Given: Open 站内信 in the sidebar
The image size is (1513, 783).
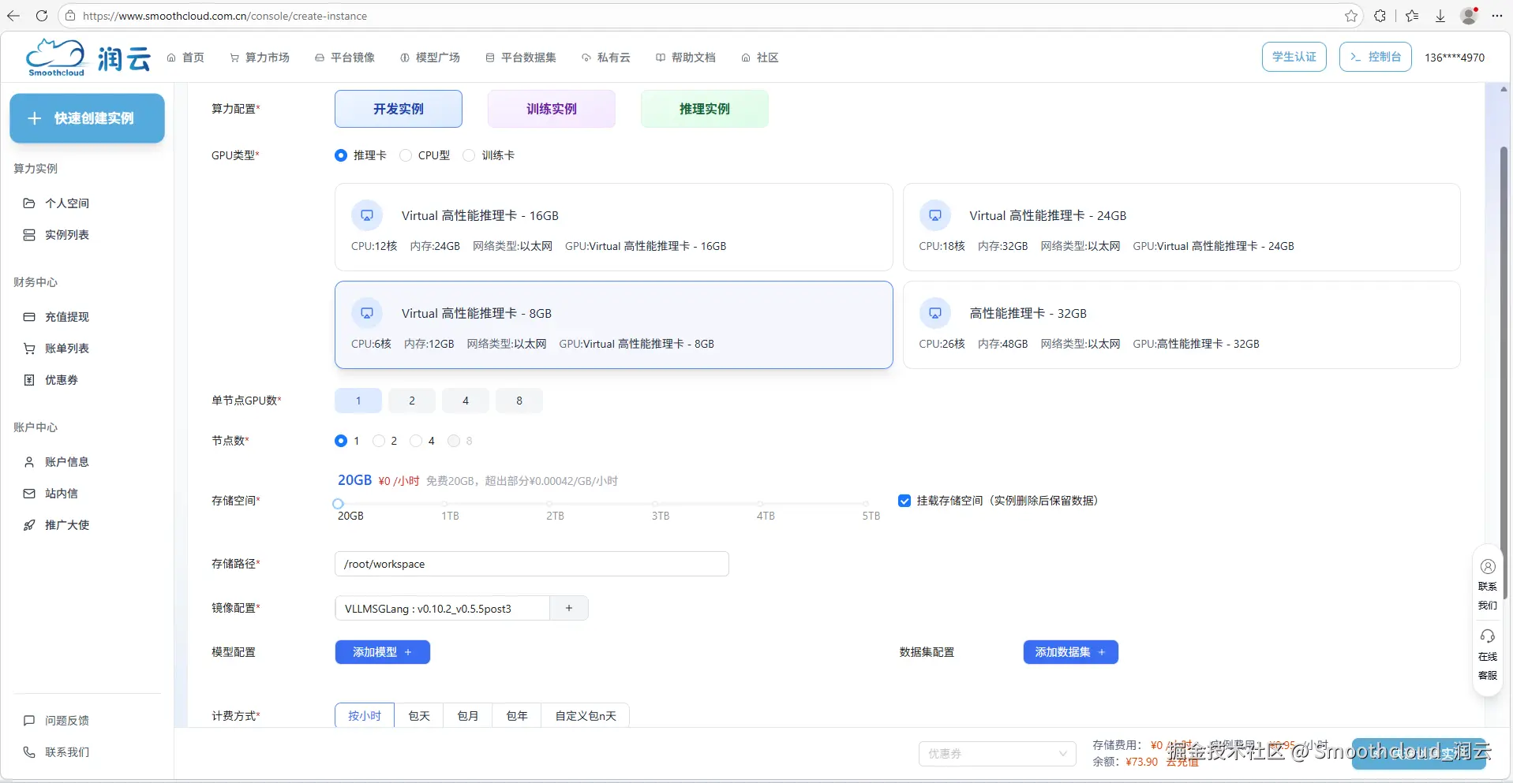Looking at the screenshot, I should [62, 494].
